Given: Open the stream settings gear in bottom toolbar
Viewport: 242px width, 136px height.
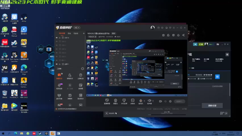Looking at the screenshot, I should coord(170,101).
